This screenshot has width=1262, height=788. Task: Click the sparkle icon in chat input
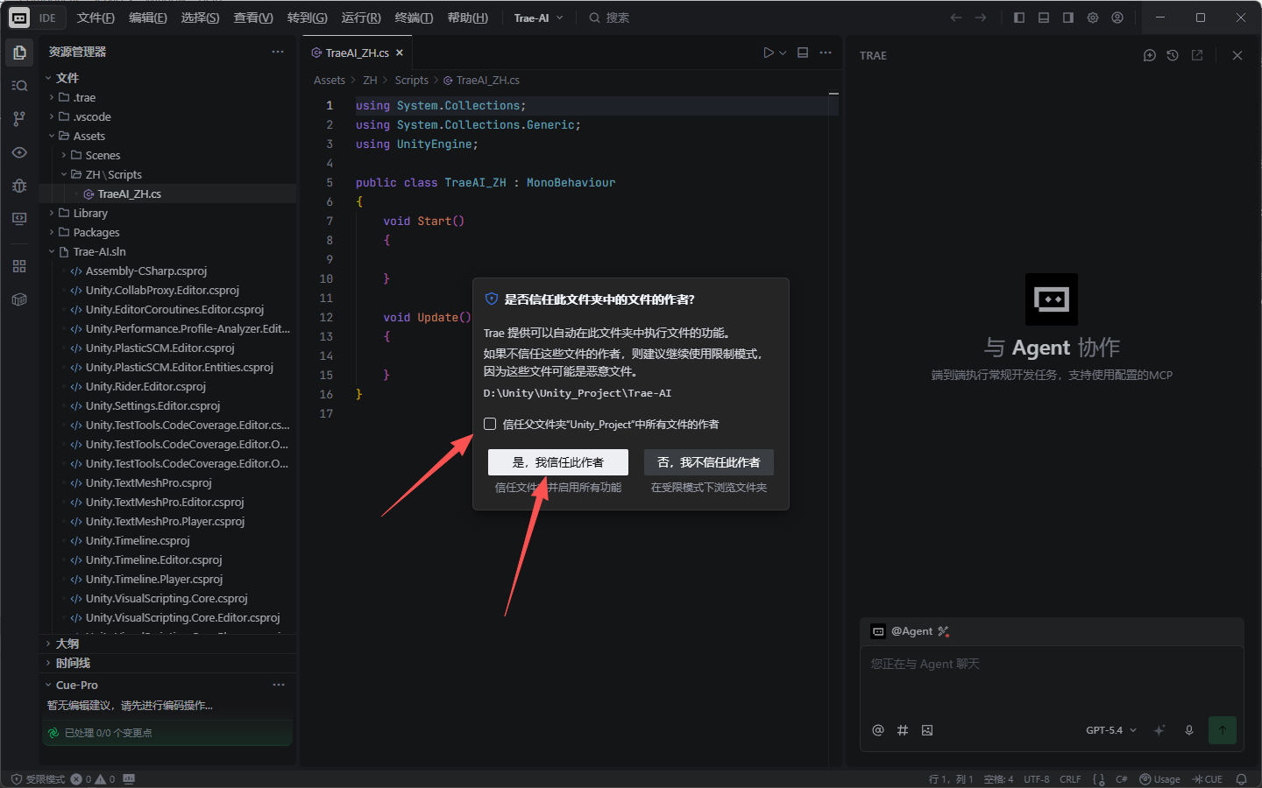[1159, 730]
